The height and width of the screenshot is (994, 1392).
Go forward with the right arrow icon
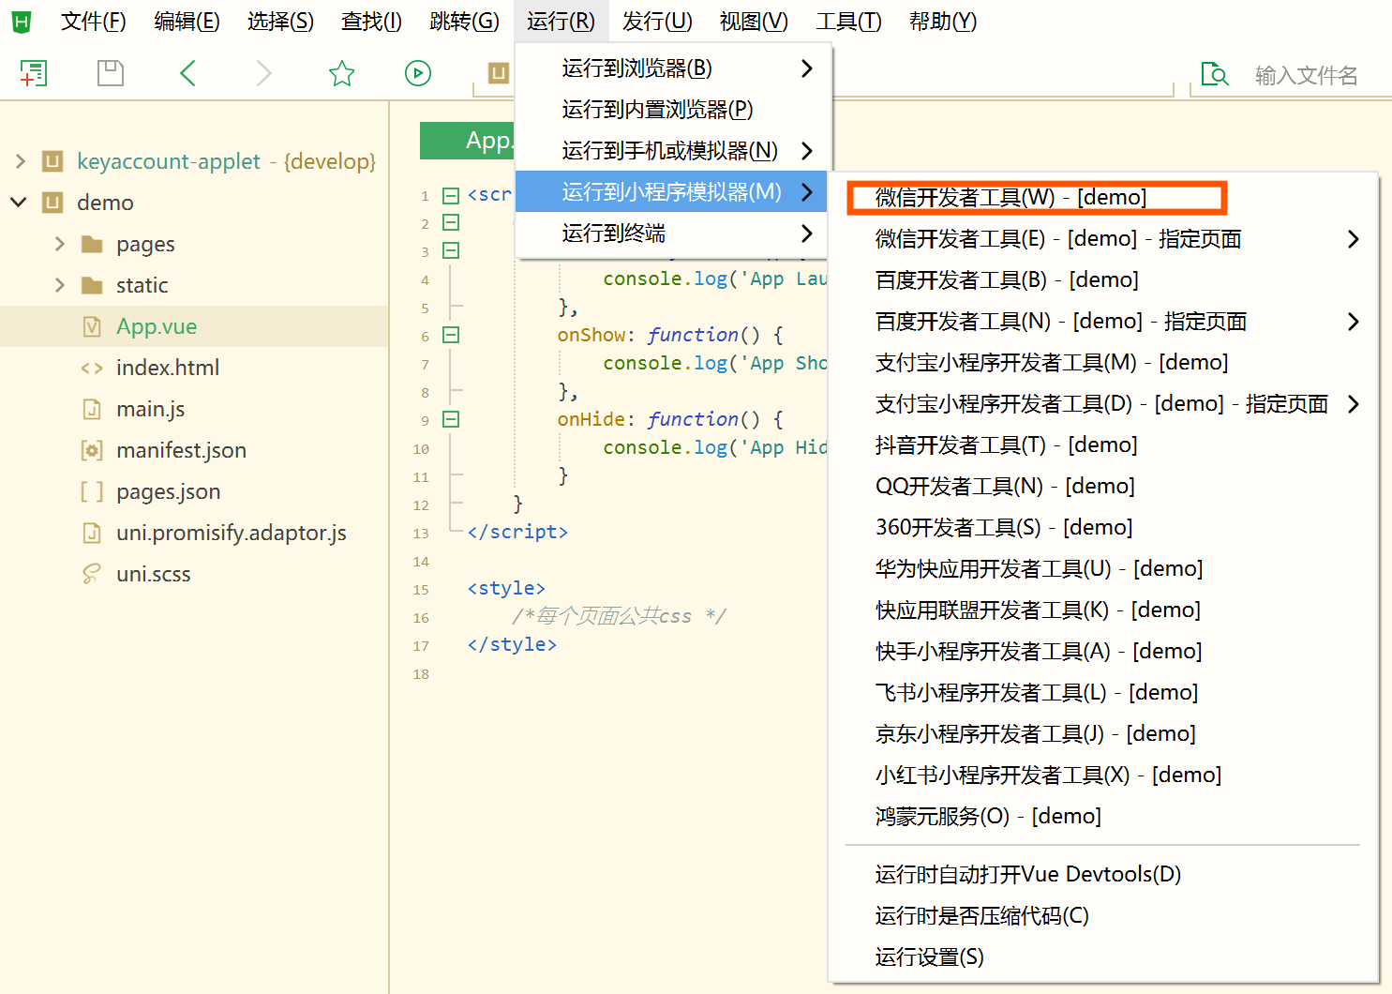264,73
